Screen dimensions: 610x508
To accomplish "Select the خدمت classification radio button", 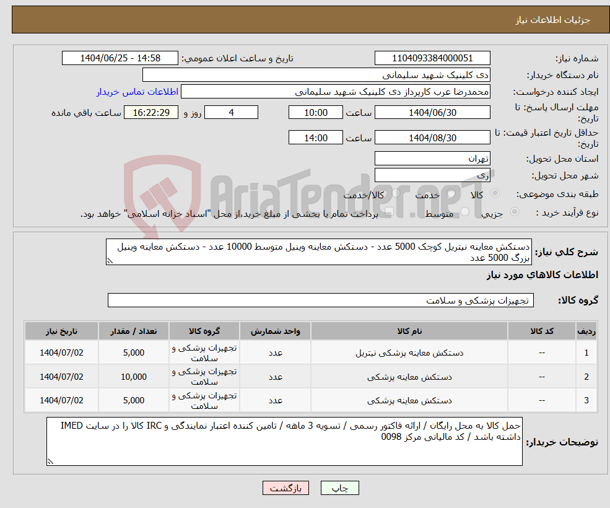I will coord(451,194).
